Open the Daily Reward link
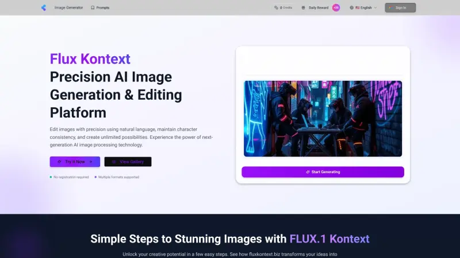The image size is (460, 258). (319, 7)
